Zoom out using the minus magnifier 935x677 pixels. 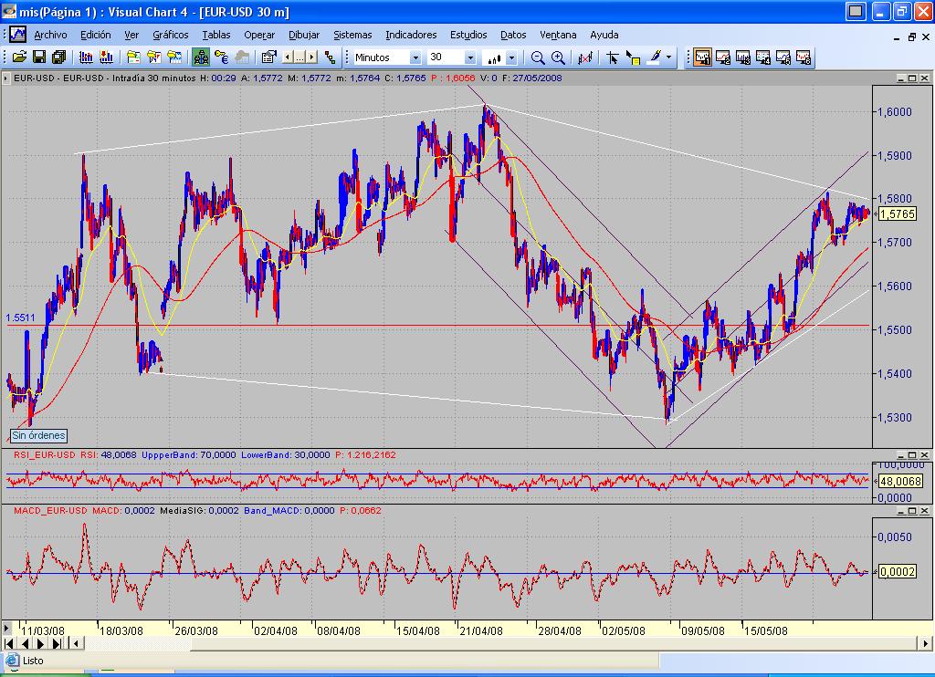(538, 57)
